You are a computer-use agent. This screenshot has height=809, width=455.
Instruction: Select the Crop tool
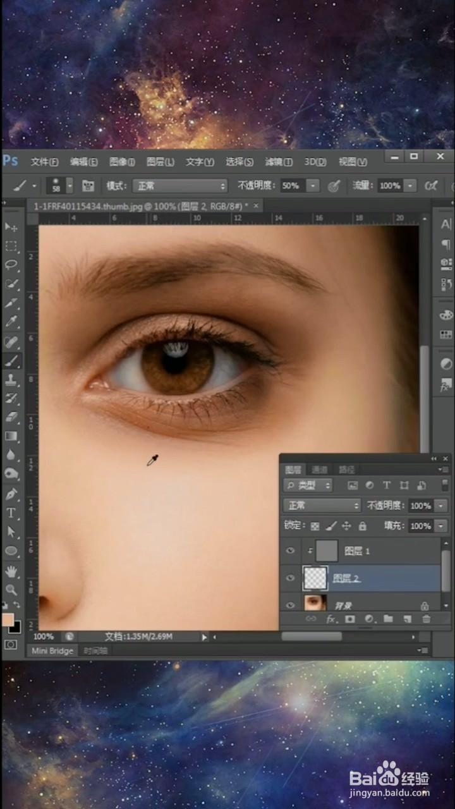11,303
